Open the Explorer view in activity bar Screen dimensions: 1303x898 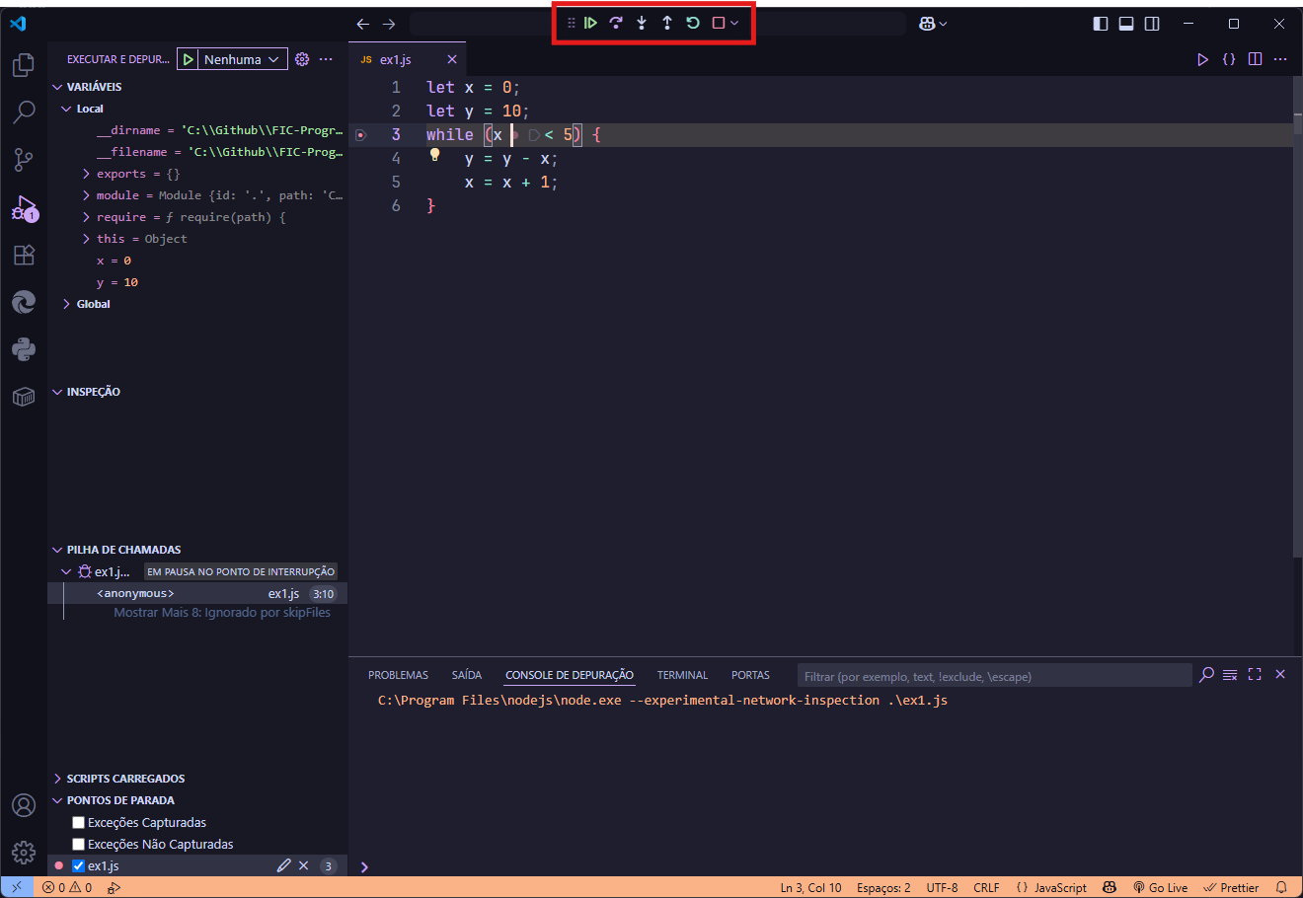click(24, 66)
